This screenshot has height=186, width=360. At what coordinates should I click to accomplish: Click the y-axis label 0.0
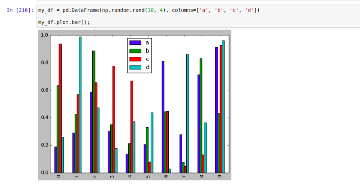point(44,173)
